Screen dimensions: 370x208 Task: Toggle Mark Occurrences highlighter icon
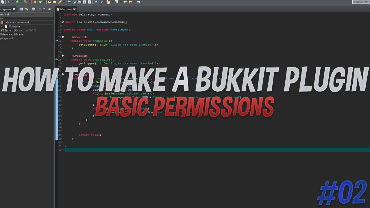pos(74,2)
